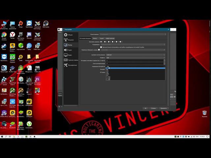The width and height of the screenshot is (211, 158).
Task: Add a scene with the plus button
Action: (x=59, y=107)
